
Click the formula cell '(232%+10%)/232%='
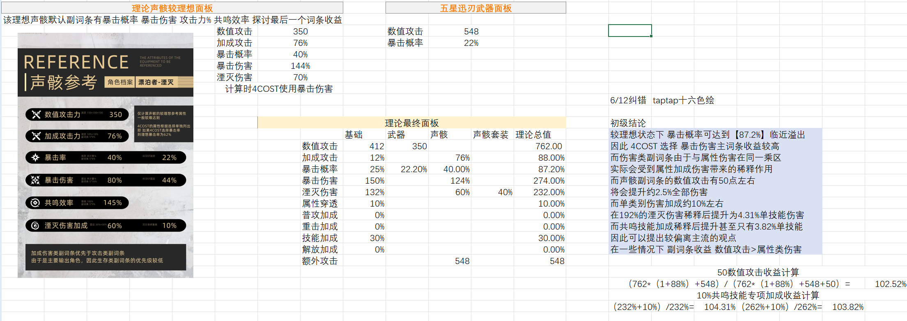(x=653, y=307)
